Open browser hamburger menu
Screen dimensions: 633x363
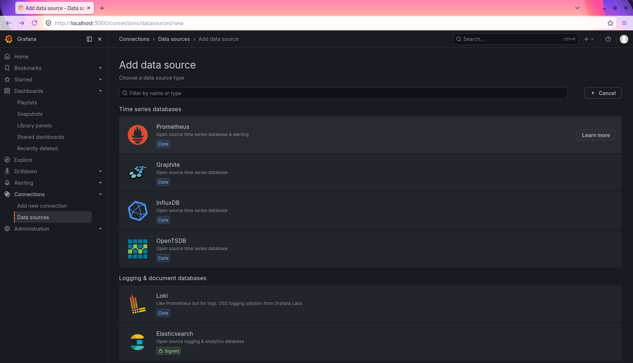pos(624,23)
